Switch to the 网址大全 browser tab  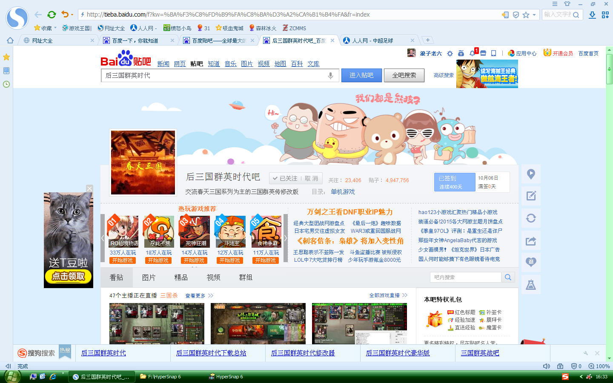59,40
